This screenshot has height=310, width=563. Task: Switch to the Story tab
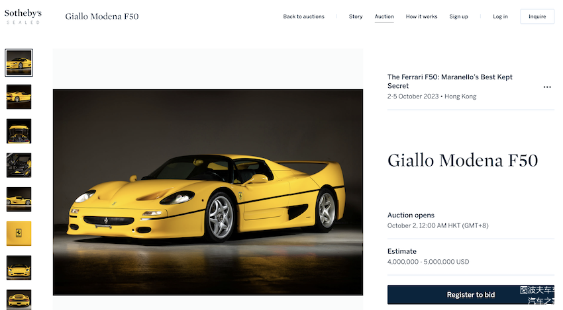356,17
